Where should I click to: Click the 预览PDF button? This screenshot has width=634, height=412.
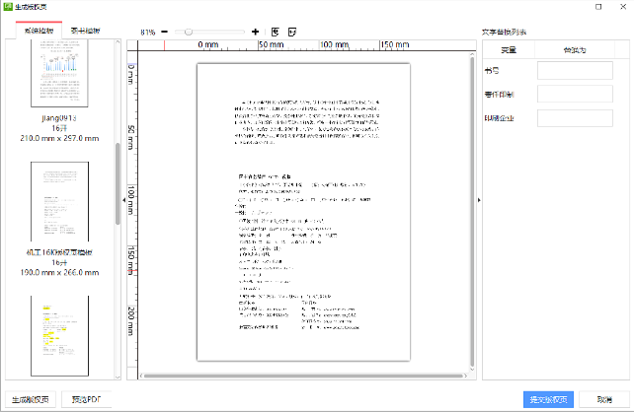85,399
